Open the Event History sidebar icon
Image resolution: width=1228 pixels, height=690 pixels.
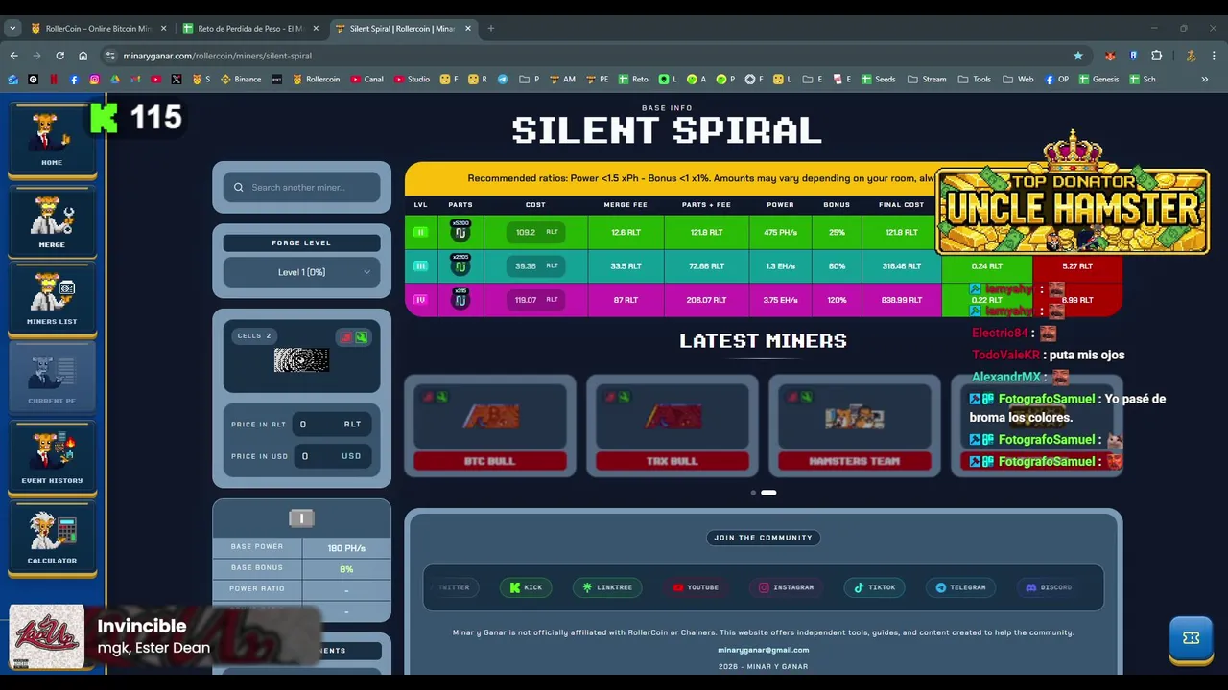point(52,457)
